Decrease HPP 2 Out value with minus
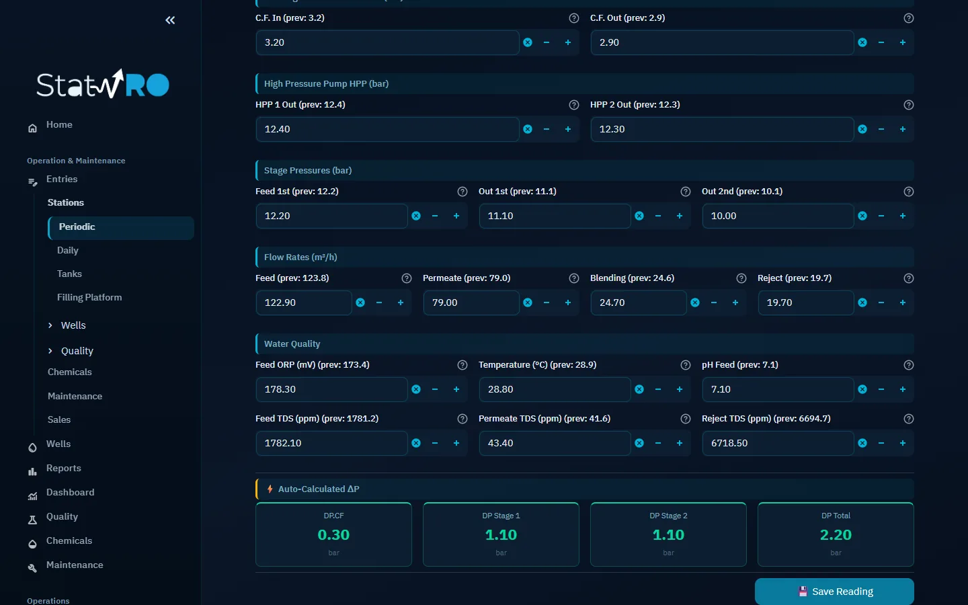 coord(881,129)
